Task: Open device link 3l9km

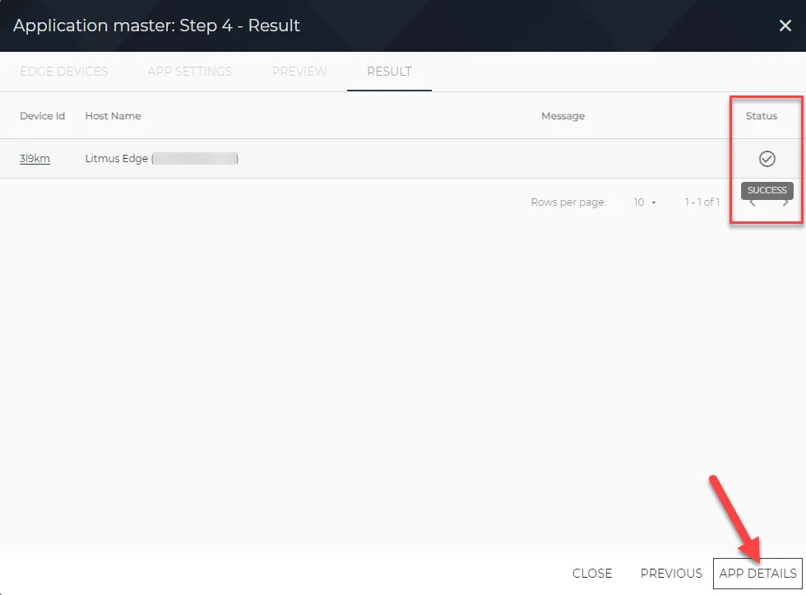Action: 35,158
